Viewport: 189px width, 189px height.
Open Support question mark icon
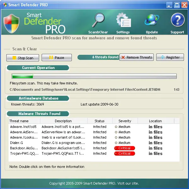click(178, 20)
